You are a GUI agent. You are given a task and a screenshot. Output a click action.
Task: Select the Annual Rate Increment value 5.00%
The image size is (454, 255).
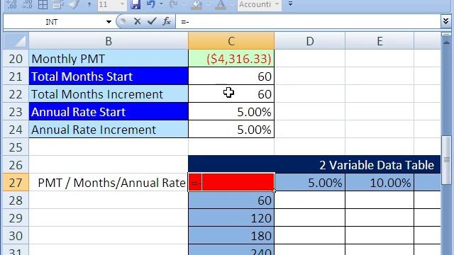(231, 130)
